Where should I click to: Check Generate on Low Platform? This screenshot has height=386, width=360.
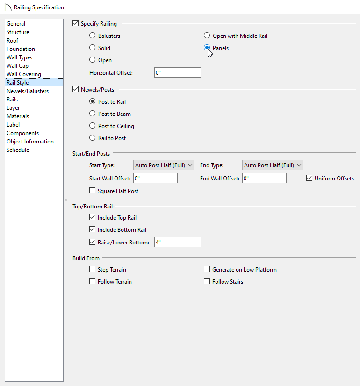(x=207, y=269)
